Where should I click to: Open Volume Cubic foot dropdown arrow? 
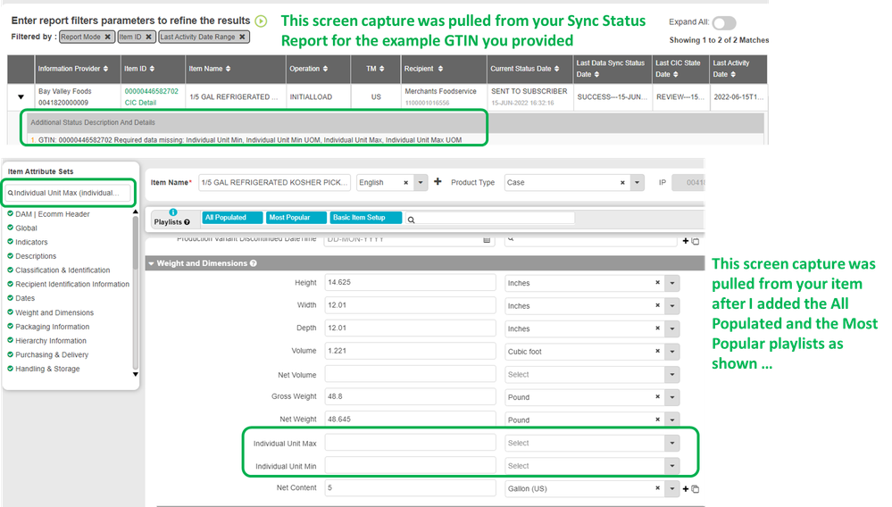tap(671, 352)
